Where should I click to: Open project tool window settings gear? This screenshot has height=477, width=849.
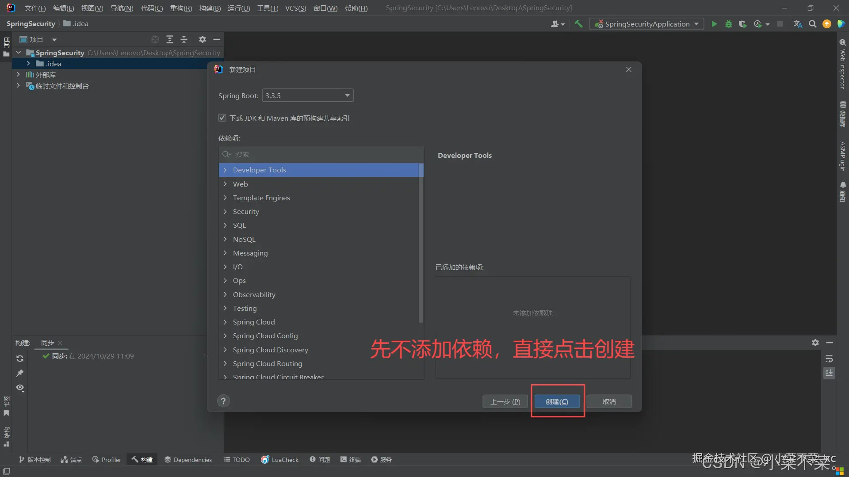tap(202, 39)
